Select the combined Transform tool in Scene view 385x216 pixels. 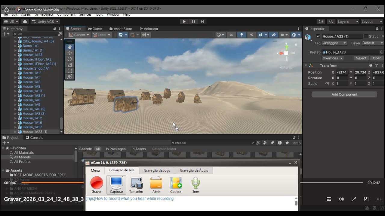[x=70, y=77]
